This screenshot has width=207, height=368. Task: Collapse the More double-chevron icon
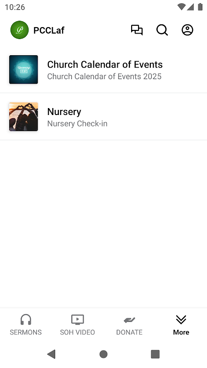[x=181, y=320]
